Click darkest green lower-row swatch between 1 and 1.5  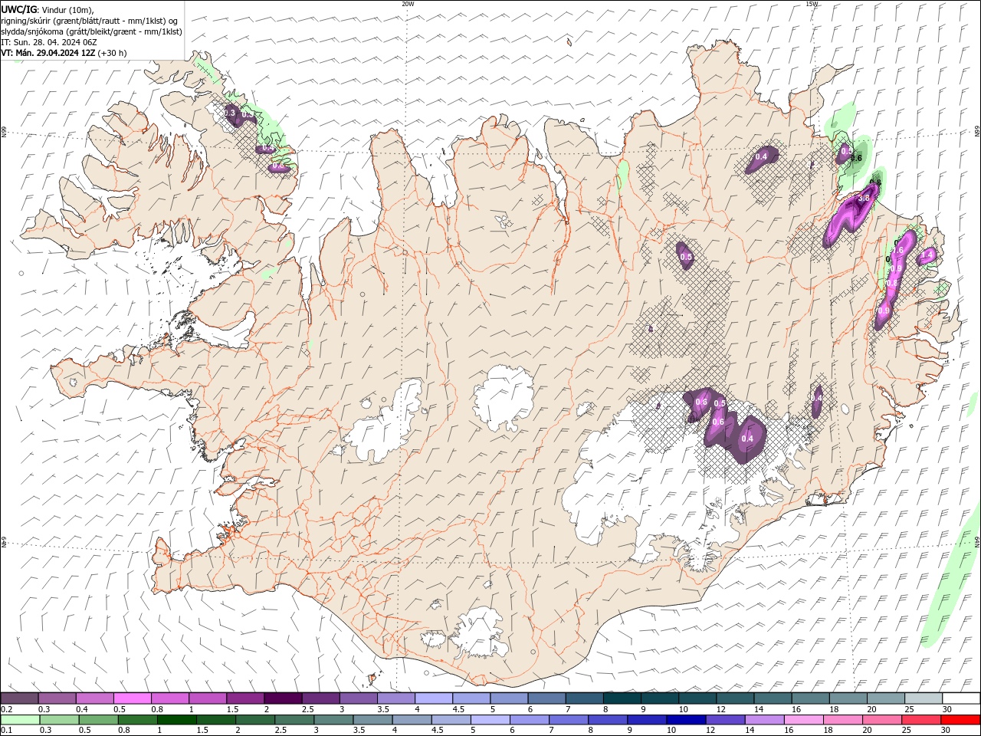click(176, 720)
